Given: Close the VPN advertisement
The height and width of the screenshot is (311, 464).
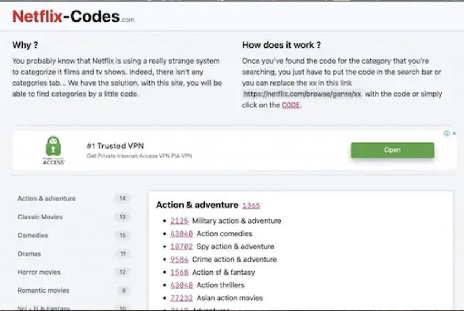Looking at the screenshot, I should [454, 133].
